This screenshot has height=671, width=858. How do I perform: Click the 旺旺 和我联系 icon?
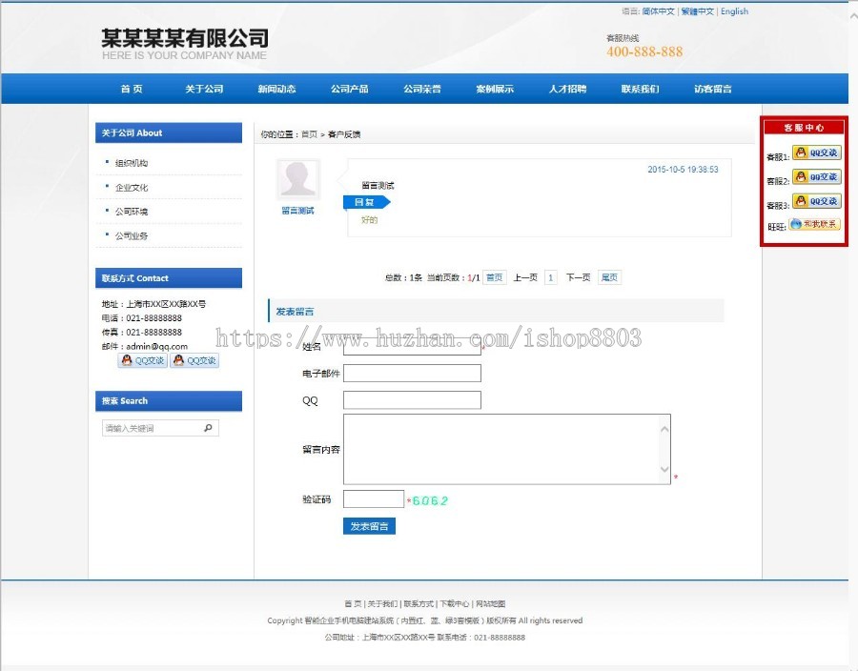tap(816, 224)
